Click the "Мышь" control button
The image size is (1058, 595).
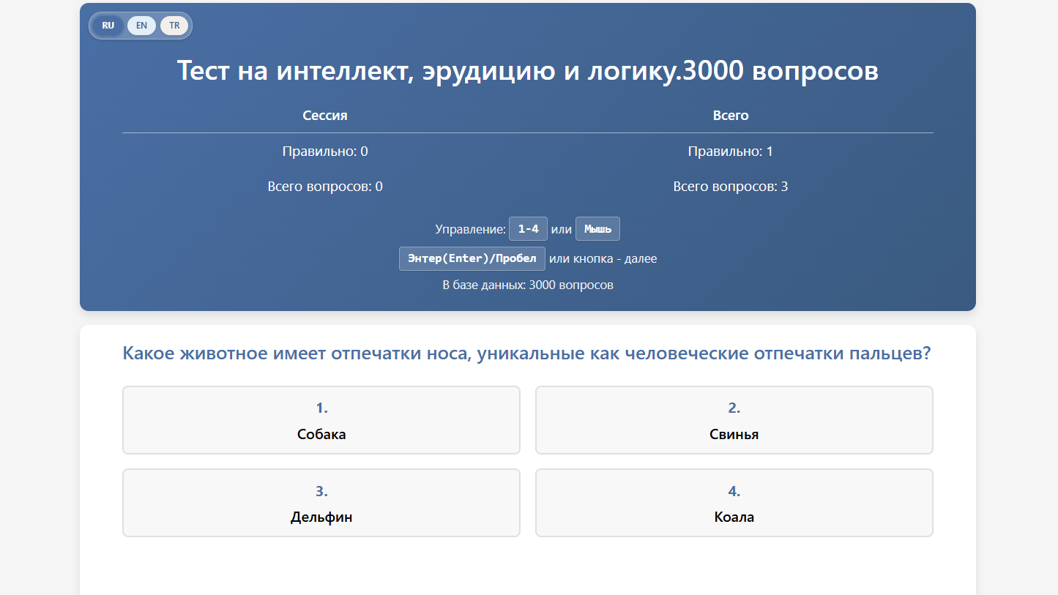(x=597, y=228)
